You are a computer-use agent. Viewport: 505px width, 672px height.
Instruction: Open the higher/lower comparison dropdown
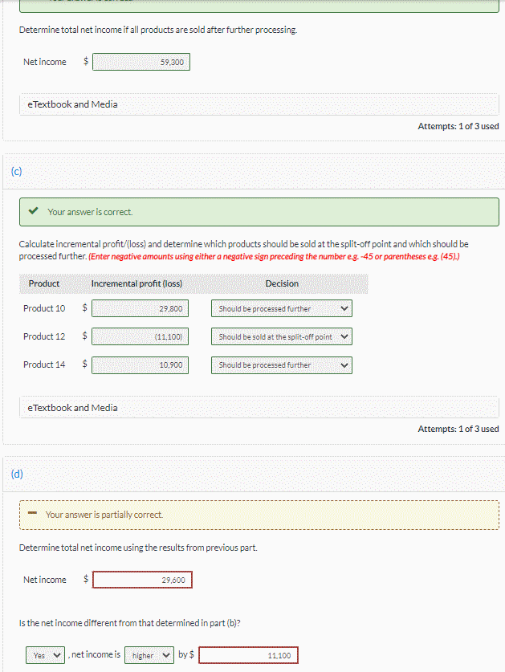[x=149, y=654]
